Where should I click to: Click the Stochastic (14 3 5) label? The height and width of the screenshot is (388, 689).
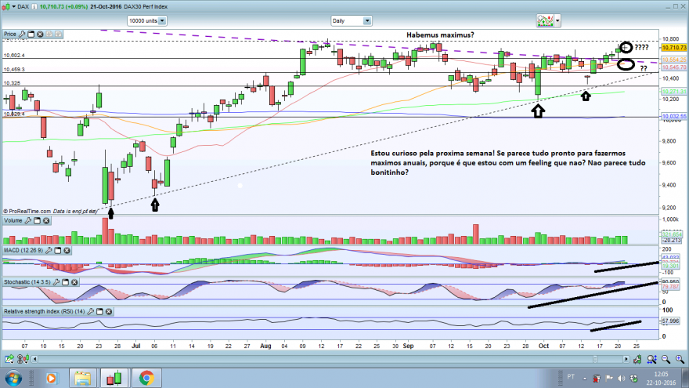pyautogui.click(x=27, y=282)
